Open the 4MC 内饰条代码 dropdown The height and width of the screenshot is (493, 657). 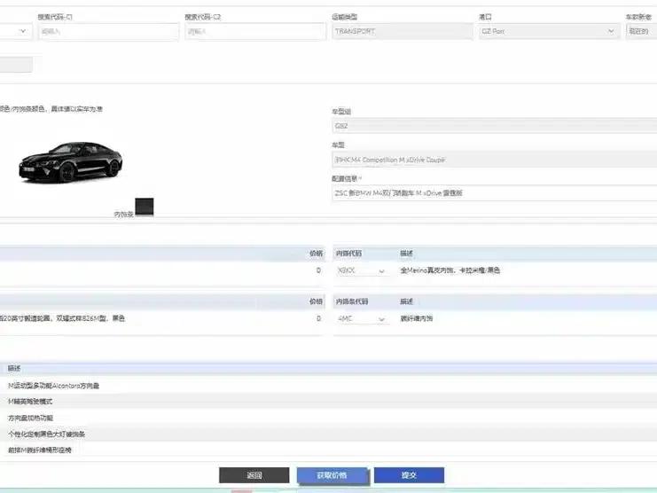tap(361, 318)
